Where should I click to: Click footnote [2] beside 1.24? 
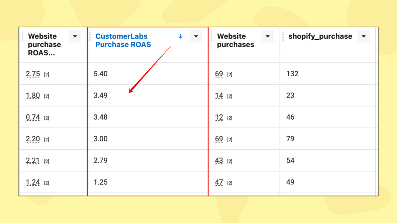click(x=47, y=183)
